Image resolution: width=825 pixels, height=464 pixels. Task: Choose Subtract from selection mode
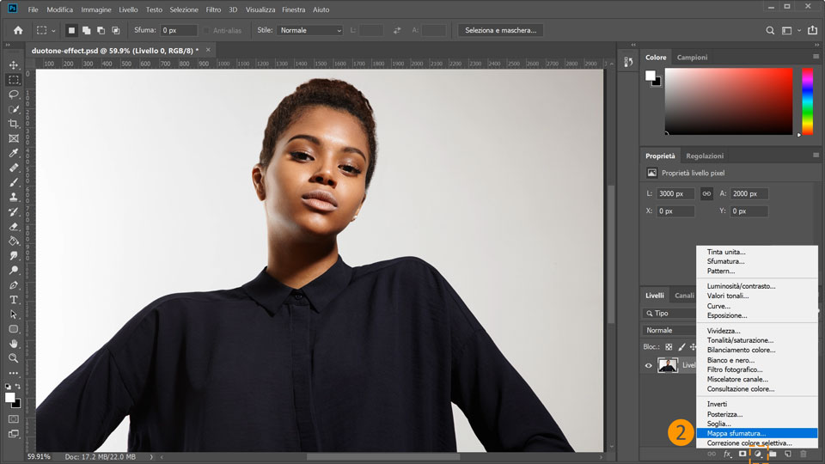101,31
